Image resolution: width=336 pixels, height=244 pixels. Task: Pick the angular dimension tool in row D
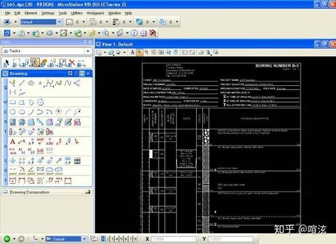pyautogui.click(x=31, y=170)
